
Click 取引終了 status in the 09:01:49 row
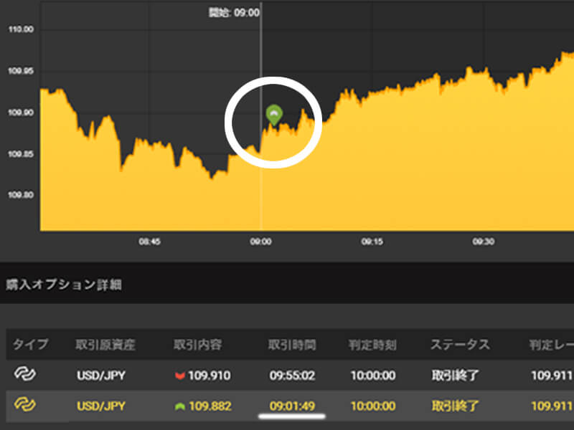click(456, 406)
